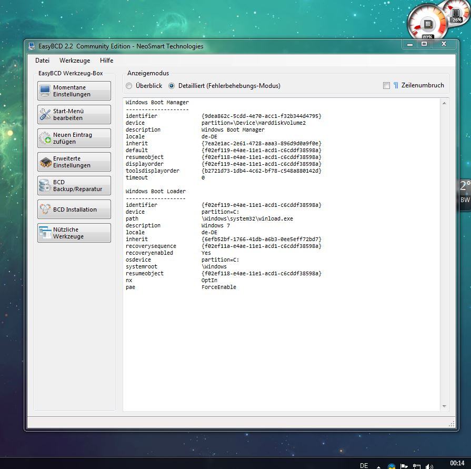
Task: Click the timeout value '0'
Action: pyautogui.click(x=203, y=178)
